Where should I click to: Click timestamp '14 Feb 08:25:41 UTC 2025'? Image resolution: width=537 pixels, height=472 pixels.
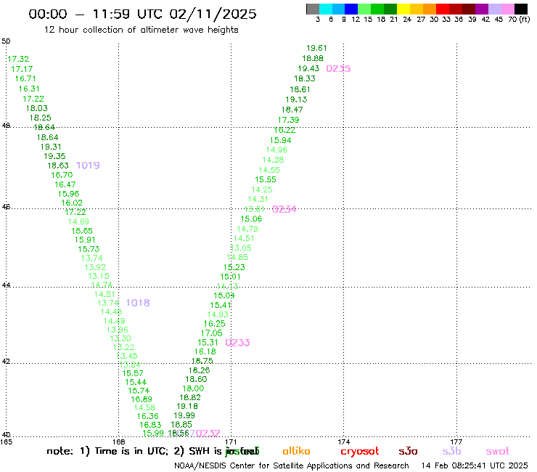click(x=475, y=465)
